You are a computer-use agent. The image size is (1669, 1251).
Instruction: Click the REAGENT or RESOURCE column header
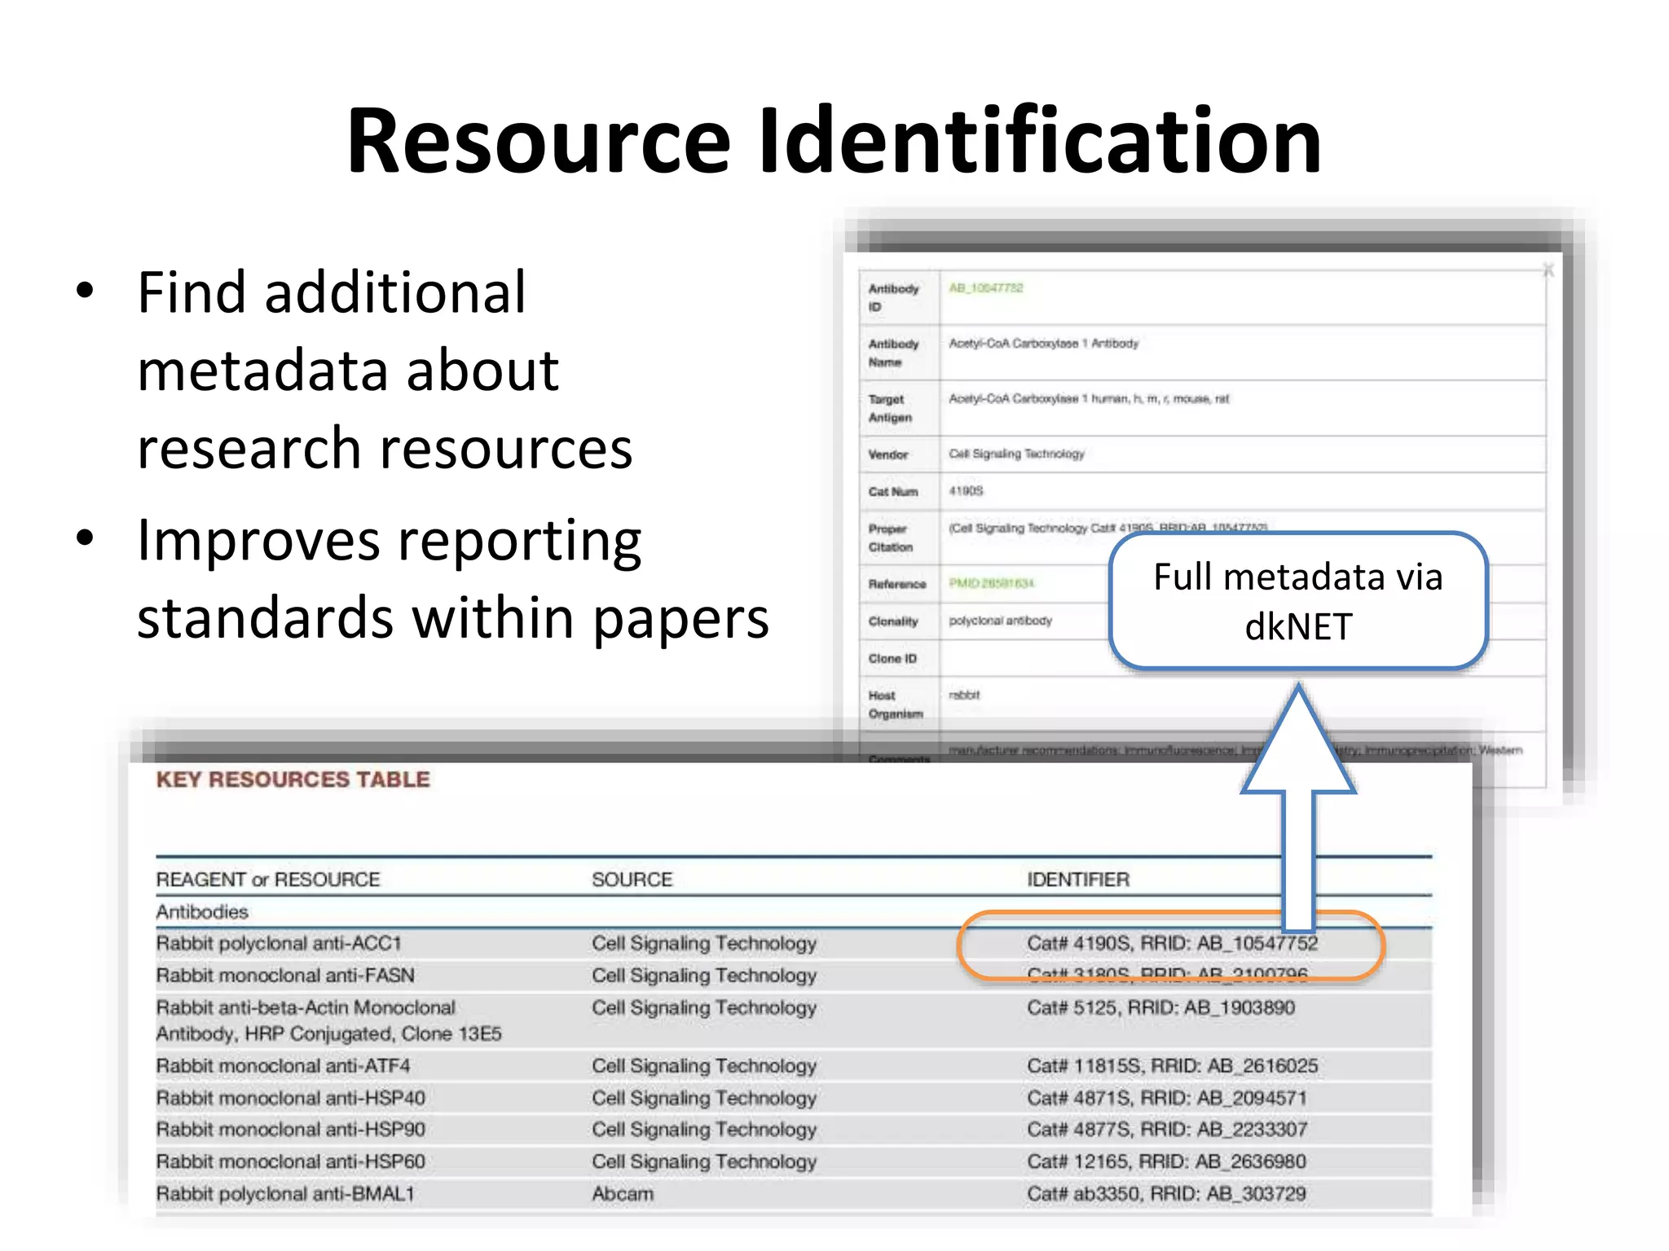[268, 880]
